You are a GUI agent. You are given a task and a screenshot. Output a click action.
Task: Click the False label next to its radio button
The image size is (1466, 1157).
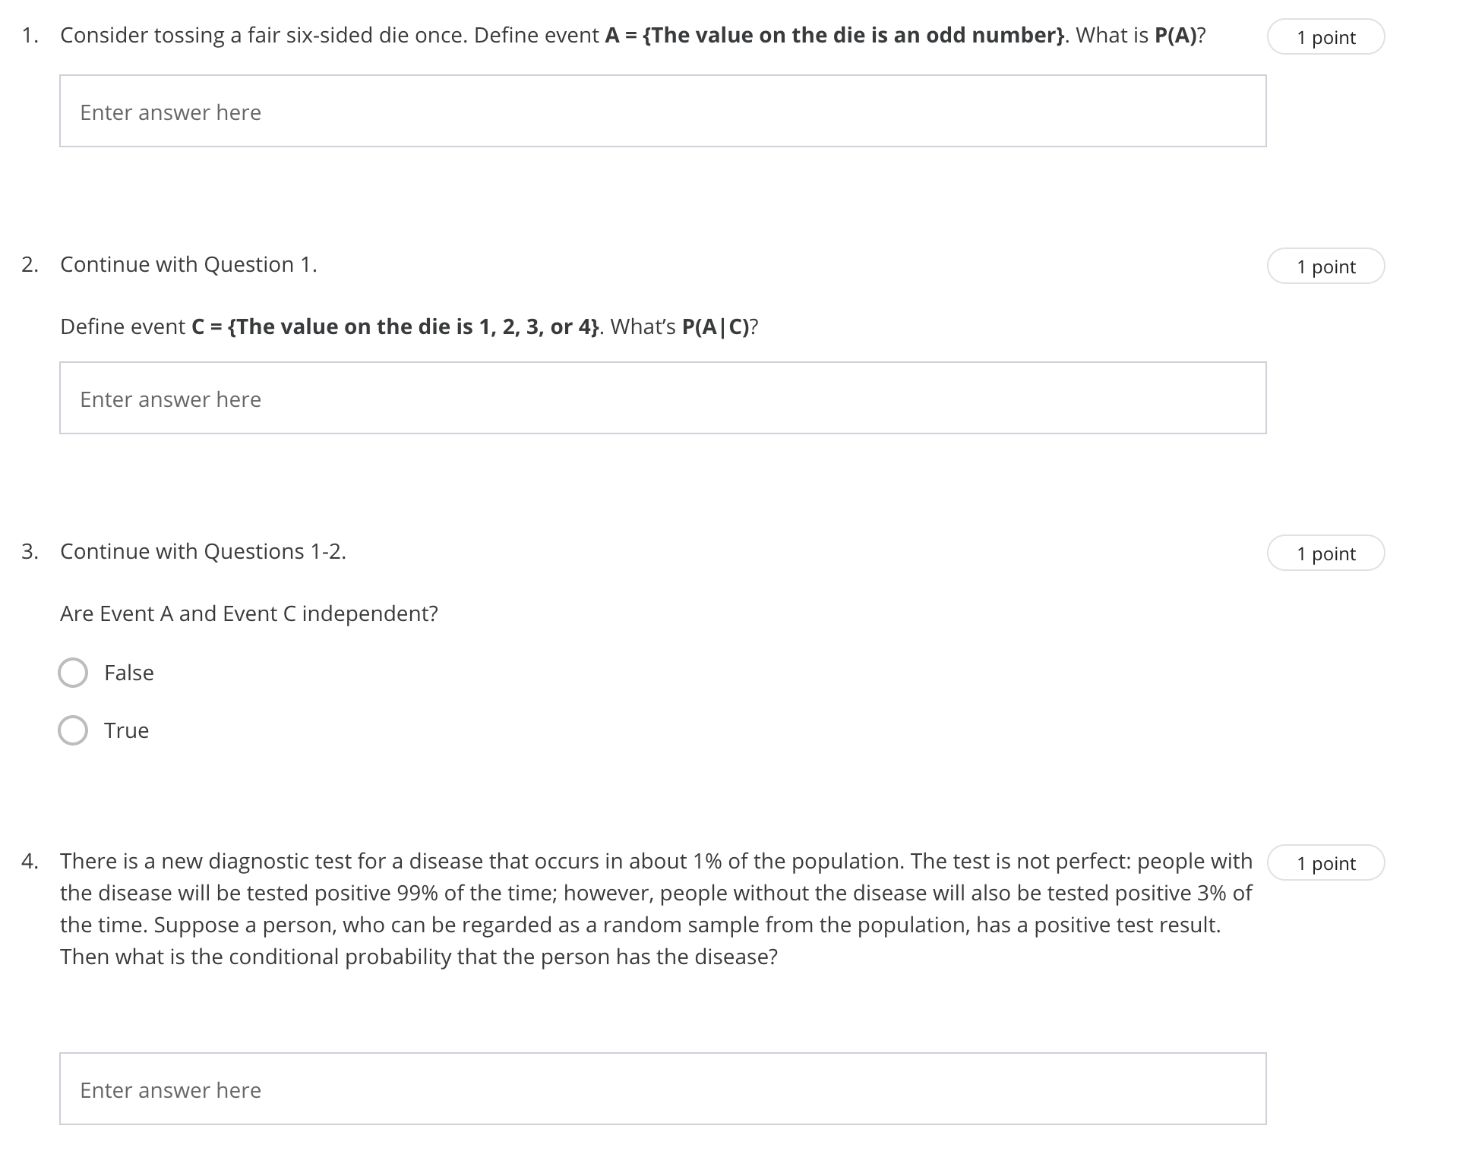[128, 673]
